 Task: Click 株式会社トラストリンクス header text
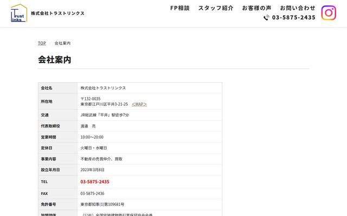click(x=57, y=13)
